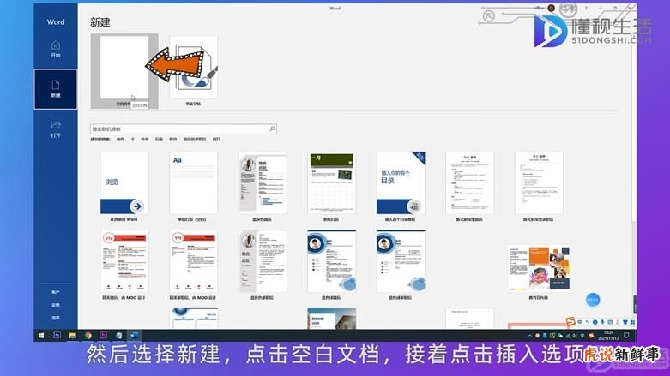Choose the calligraphy book (书法字帖) template
Viewport: 670px width, 376px height.
(x=193, y=68)
